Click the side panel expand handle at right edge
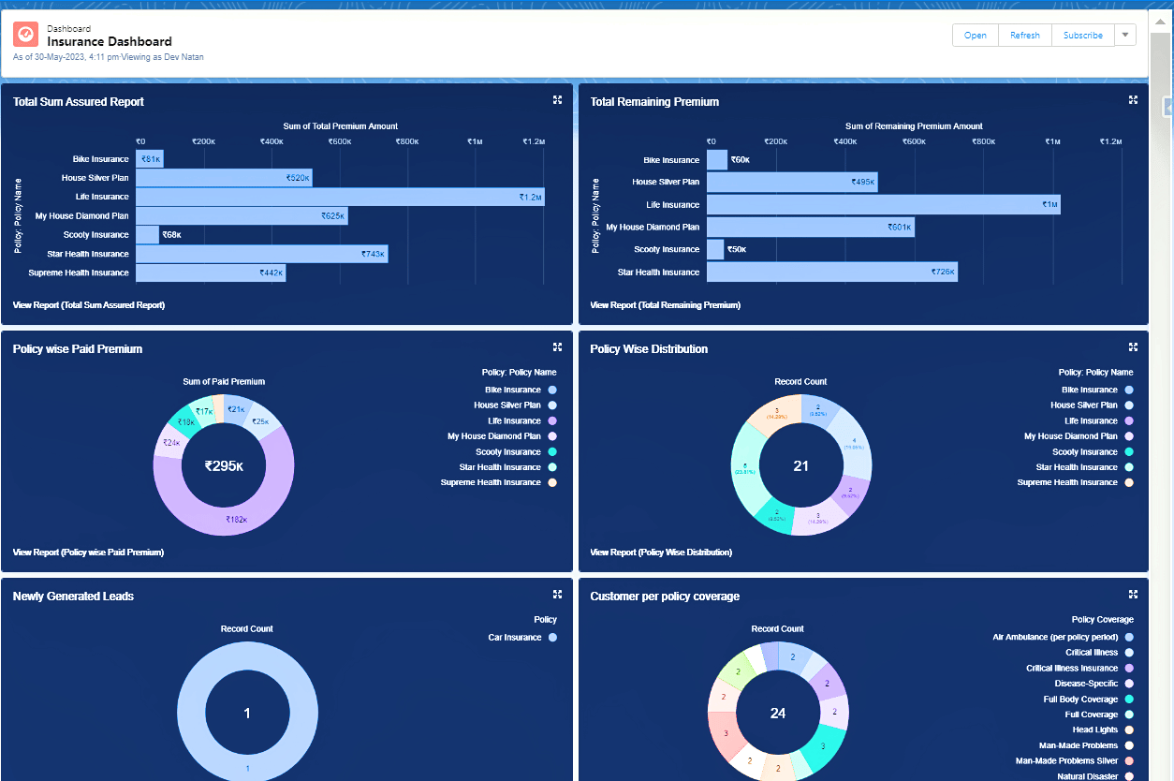Image resolution: width=1174 pixels, height=781 pixels. [1168, 105]
